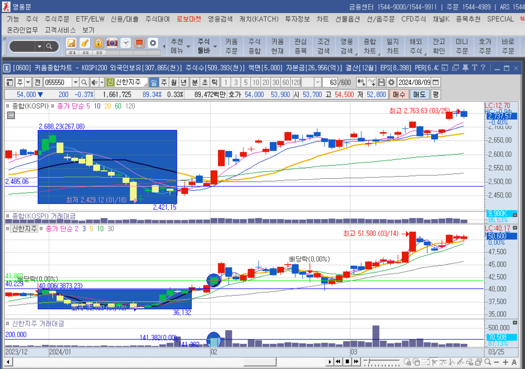This screenshot has width=525, height=369.
Task: Expand the 주식툴바 dropdown
Action: pyautogui.click(x=215, y=46)
